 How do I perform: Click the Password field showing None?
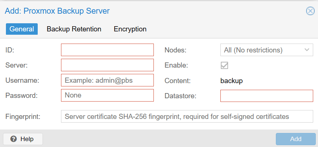107,95
